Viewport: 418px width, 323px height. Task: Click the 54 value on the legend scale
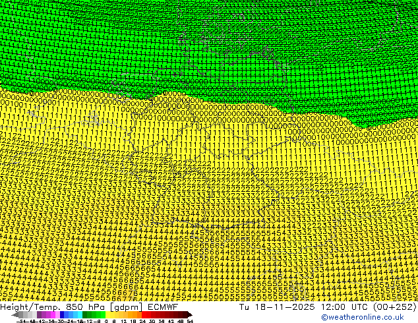(x=190, y=321)
